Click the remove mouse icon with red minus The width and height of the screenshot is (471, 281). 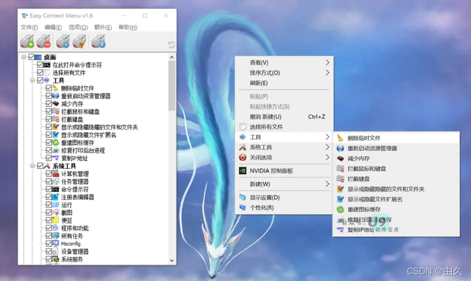[x=44, y=41]
